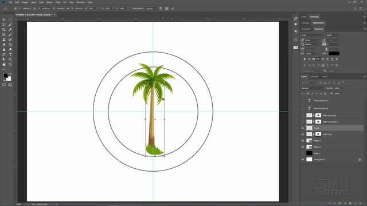Select the Path Selection arrow tool
The height and width of the screenshot is (206, 367).
click(x=4, y=60)
